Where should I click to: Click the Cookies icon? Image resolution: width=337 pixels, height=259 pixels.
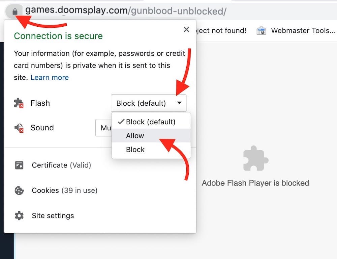click(x=19, y=190)
